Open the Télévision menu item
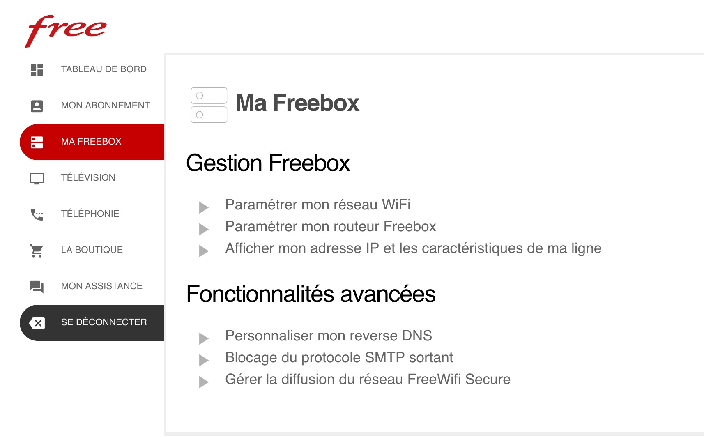This screenshot has width=704, height=437. [x=88, y=178]
